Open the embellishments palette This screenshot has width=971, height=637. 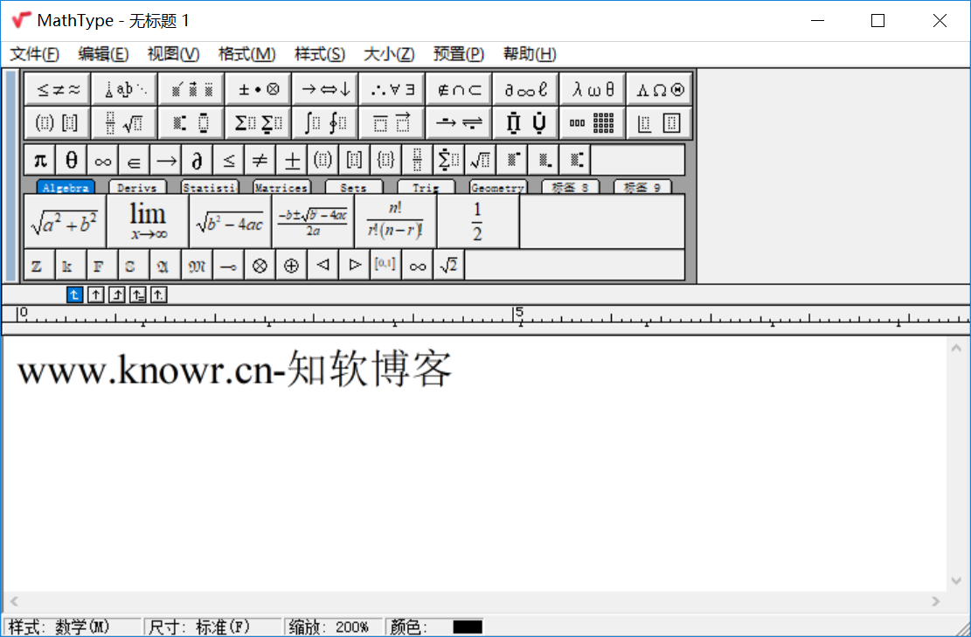[191, 89]
